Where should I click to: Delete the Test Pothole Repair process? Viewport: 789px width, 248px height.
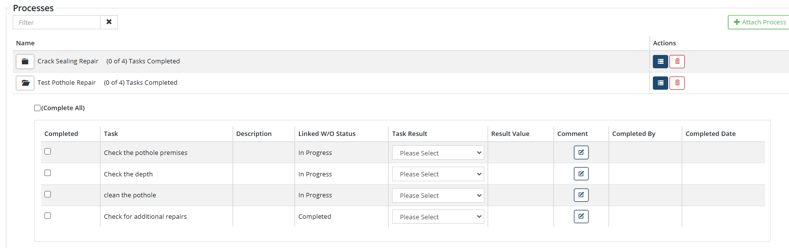point(677,83)
